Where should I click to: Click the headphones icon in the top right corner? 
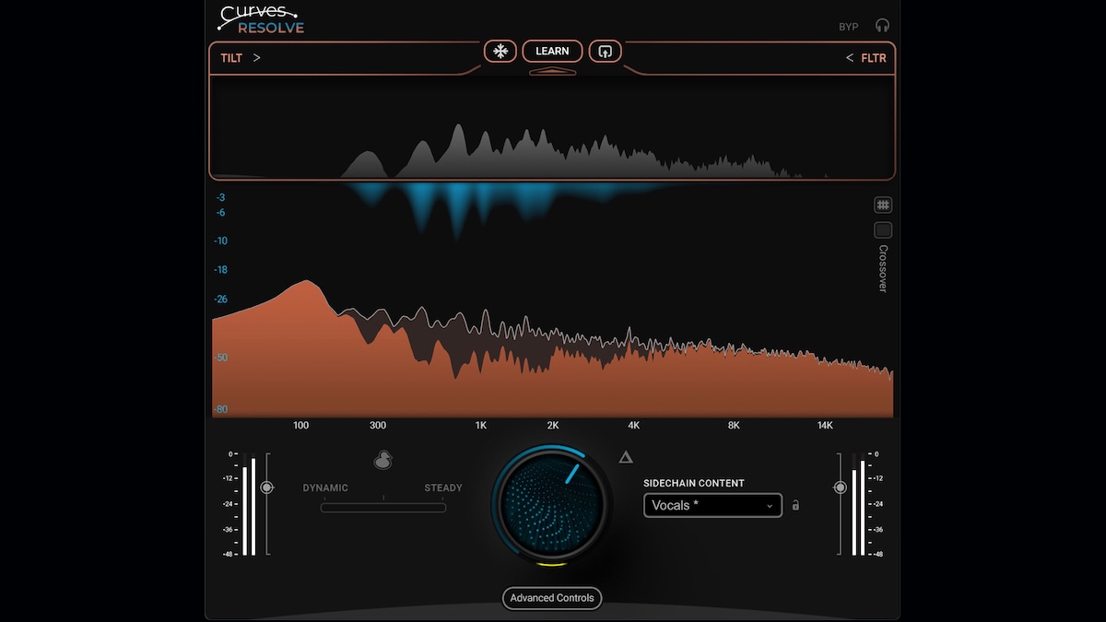click(883, 25)
